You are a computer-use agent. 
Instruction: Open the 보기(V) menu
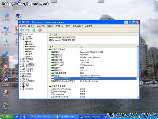(x=31, y=26)
